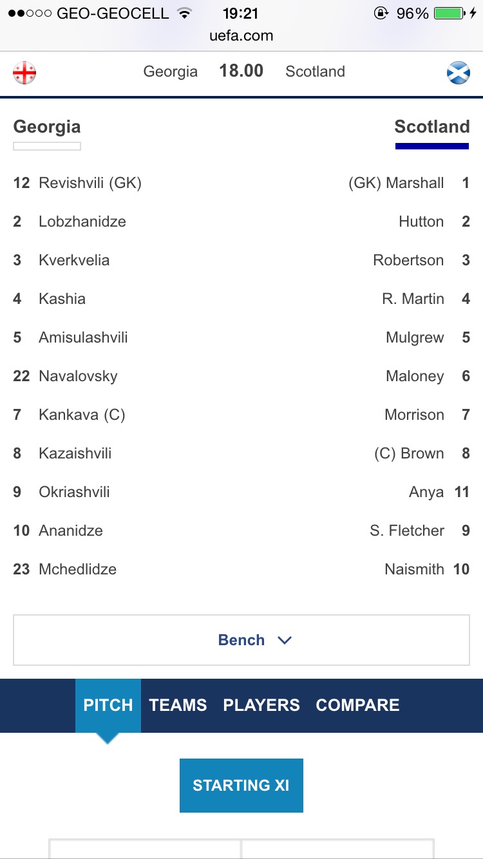Tap the Wi-Fi signal icon
Image resolution: width=483 pixels, height=859 pixels.
click(185, 14)
